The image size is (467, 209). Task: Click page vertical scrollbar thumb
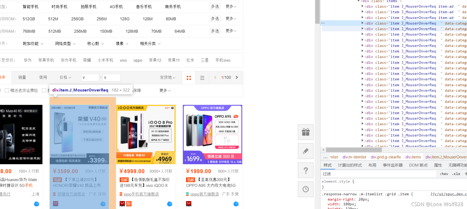(317, 12)
